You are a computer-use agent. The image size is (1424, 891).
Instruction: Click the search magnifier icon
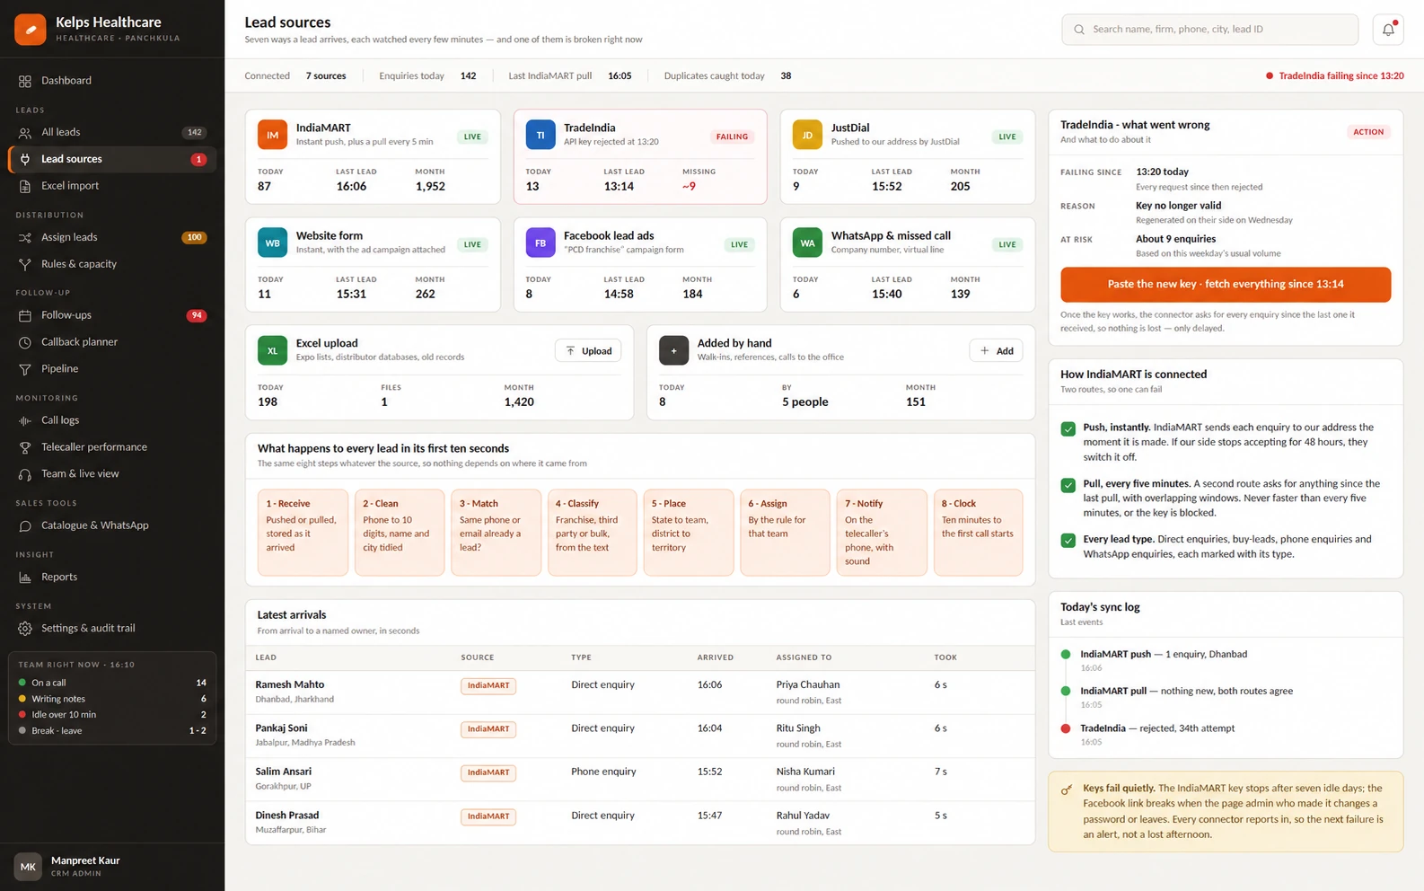(x=1079, y=30)
